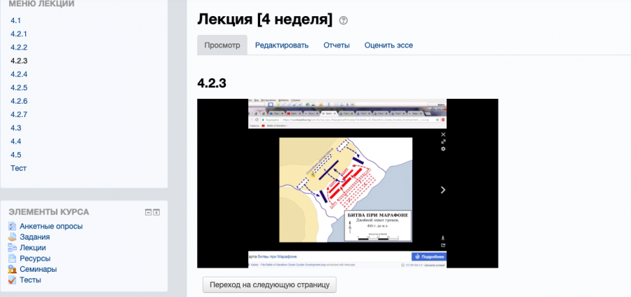
Task: Switch to the Редактировать tab
Action: (x=282, y=46)
